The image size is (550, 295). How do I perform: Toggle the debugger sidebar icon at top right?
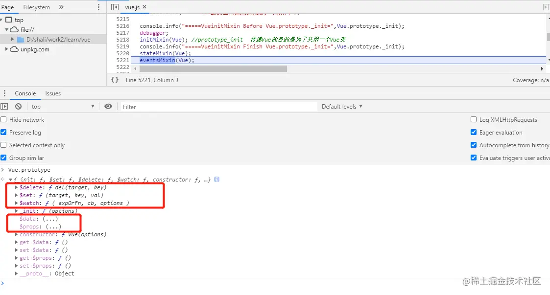click(x=546, y=7)
